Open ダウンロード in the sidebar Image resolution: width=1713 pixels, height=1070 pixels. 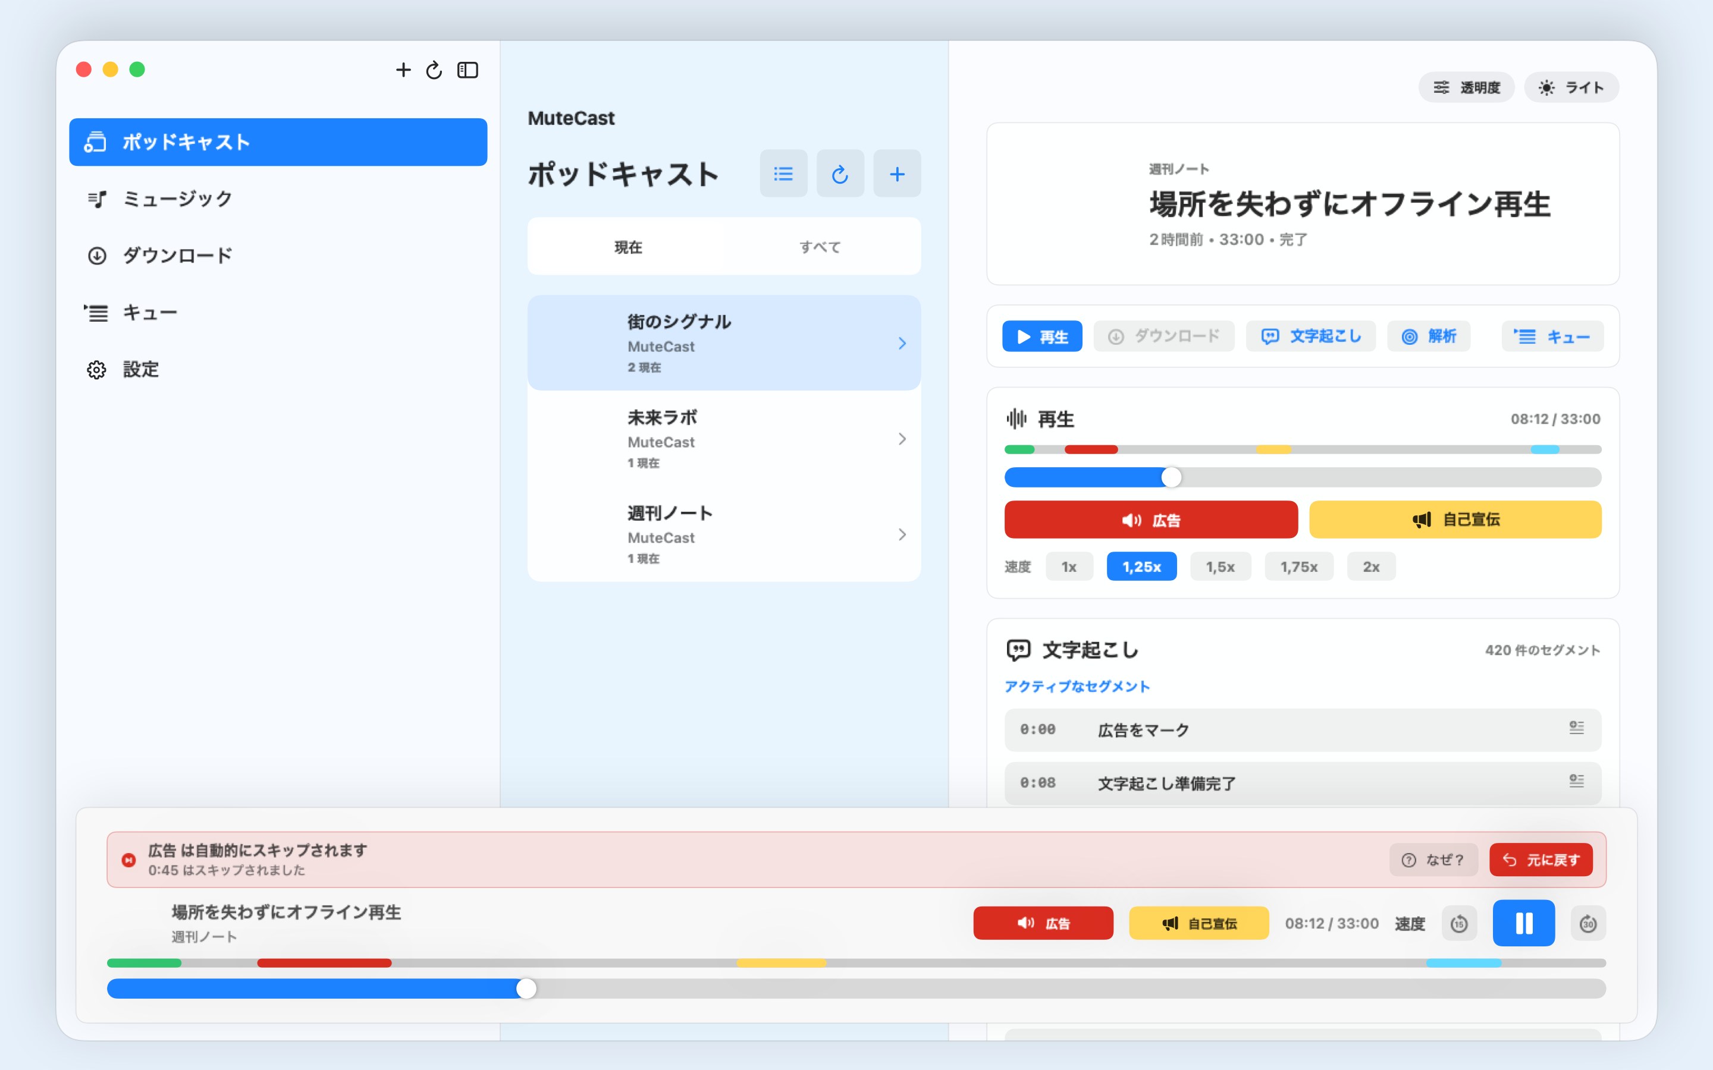coord(278,256)
